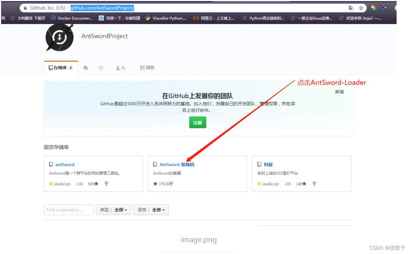Click the AntSwordProject organization avatar

59,38
